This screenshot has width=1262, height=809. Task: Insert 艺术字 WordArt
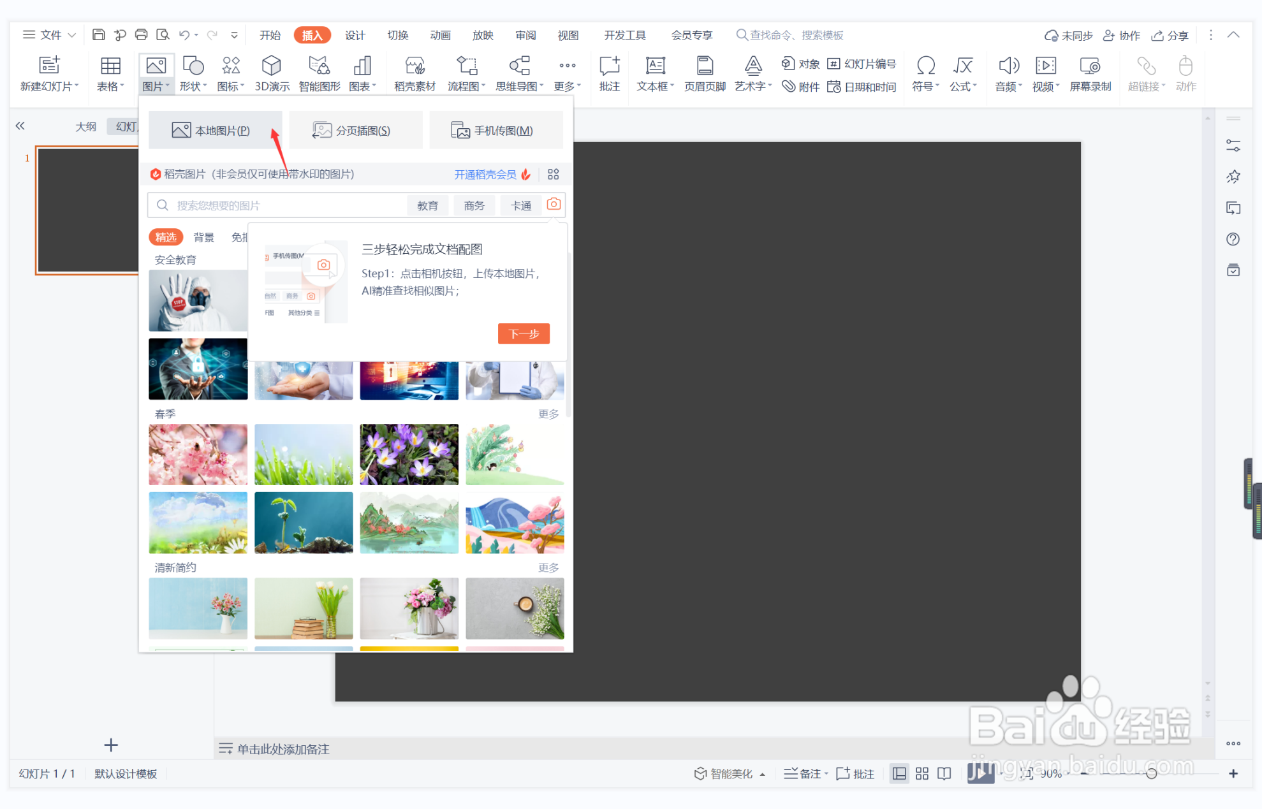point(752,72)
